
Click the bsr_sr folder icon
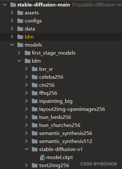click(x=35, y=69)
